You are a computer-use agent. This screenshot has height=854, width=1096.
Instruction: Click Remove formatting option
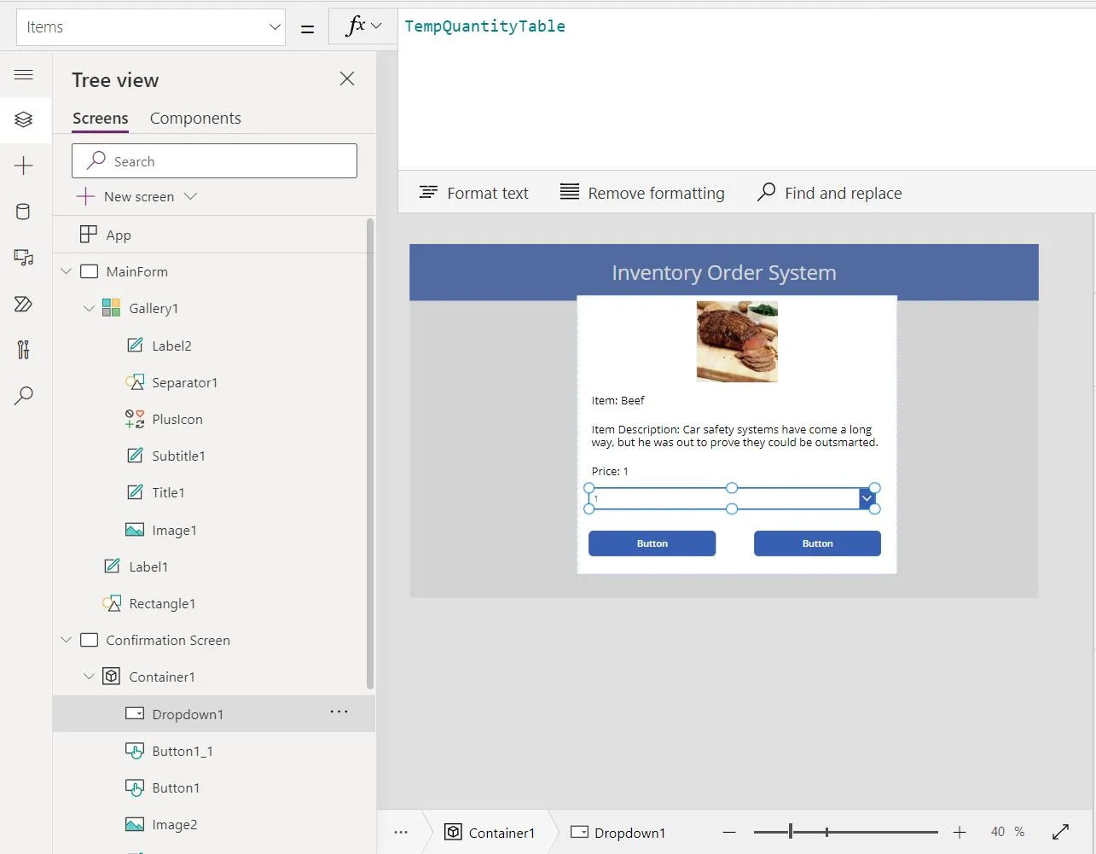pos(642,192)
